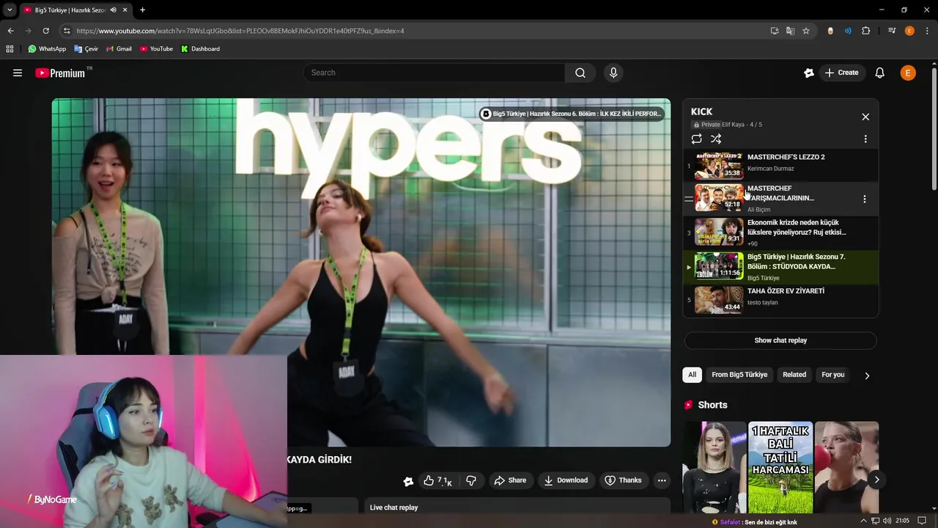Click the search magnifier button

click(x=580, y=73)
